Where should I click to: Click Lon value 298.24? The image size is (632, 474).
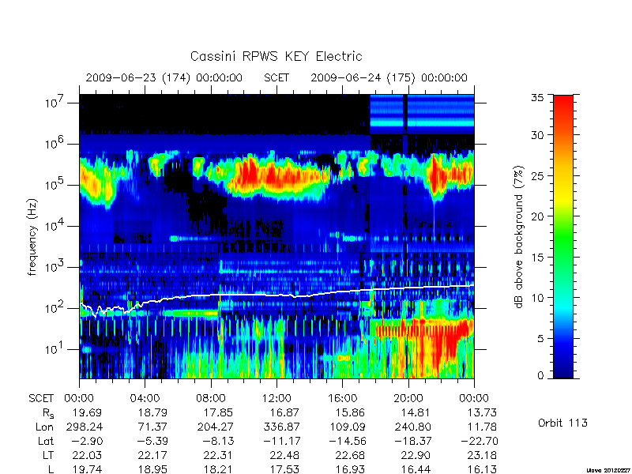point(84,427)
